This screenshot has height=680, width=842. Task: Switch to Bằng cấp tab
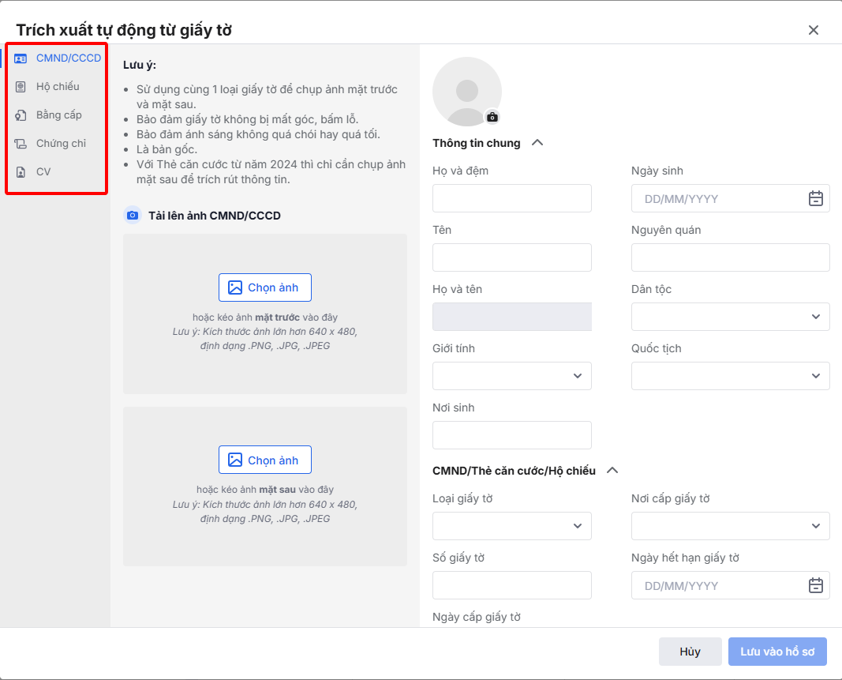58,115
